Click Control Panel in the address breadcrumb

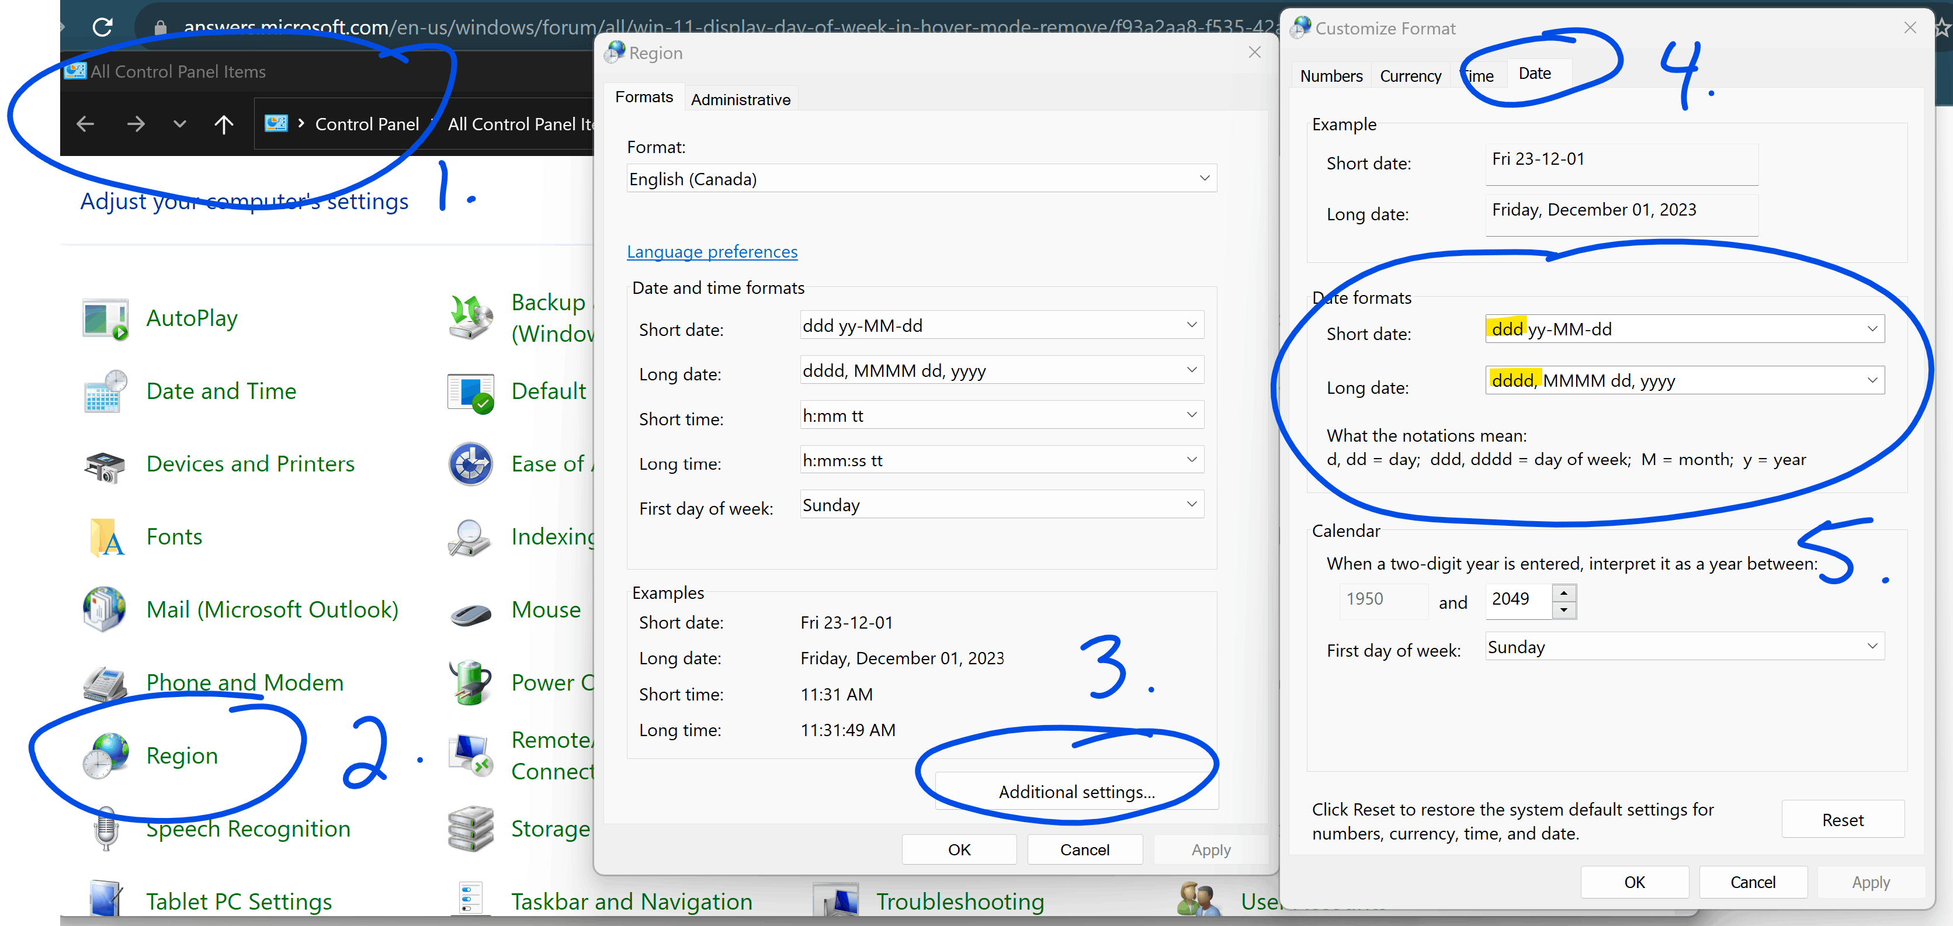(367, 124)
